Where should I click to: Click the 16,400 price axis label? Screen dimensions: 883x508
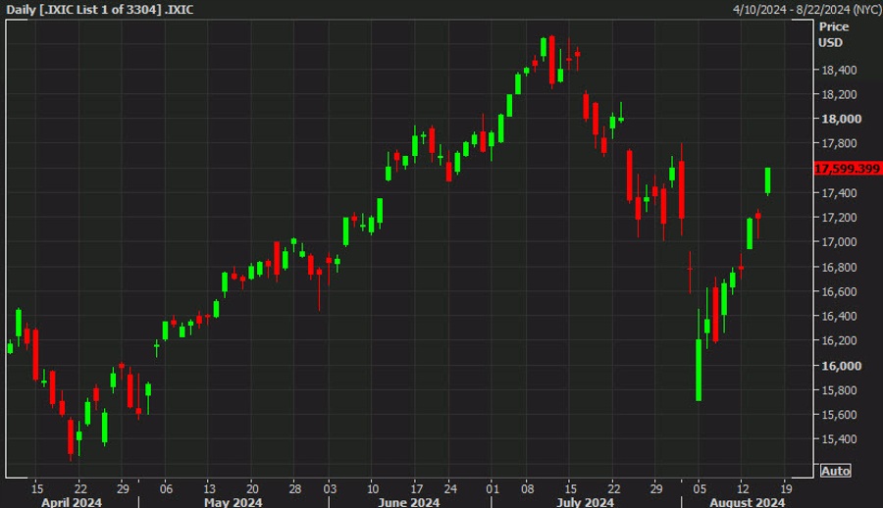pos(839,316)
